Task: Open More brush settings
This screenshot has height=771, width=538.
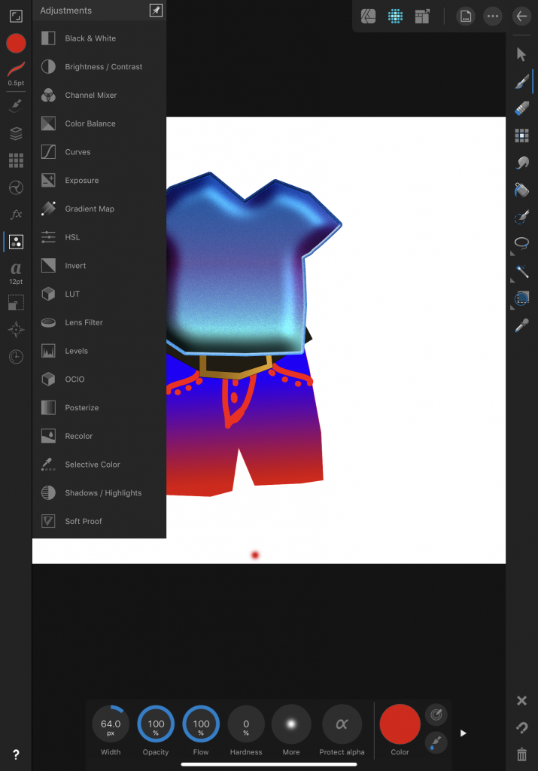Action: (291, 724)
